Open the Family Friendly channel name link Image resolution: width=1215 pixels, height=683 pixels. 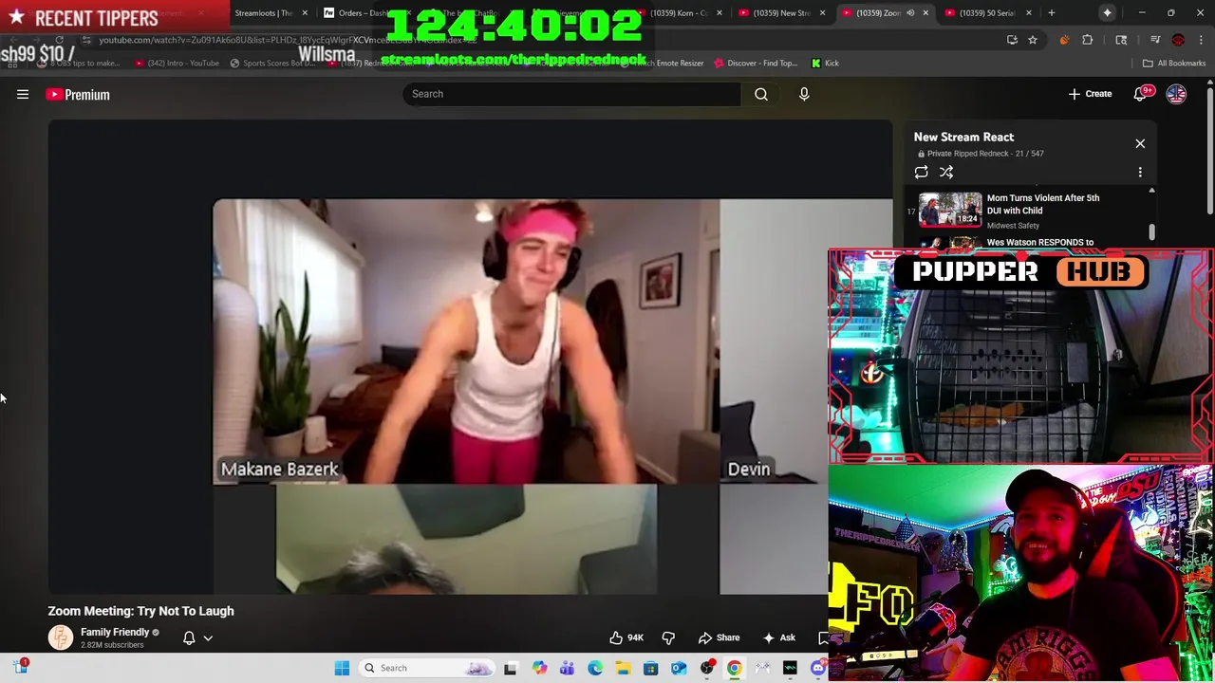[115, 632]
